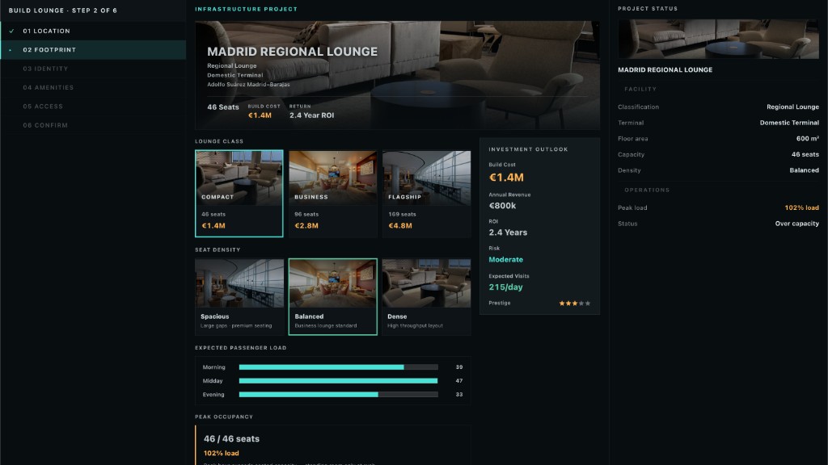This screenshot has height=465, width=828.
Task: Click the Morning load number 39
Action: 459,367
